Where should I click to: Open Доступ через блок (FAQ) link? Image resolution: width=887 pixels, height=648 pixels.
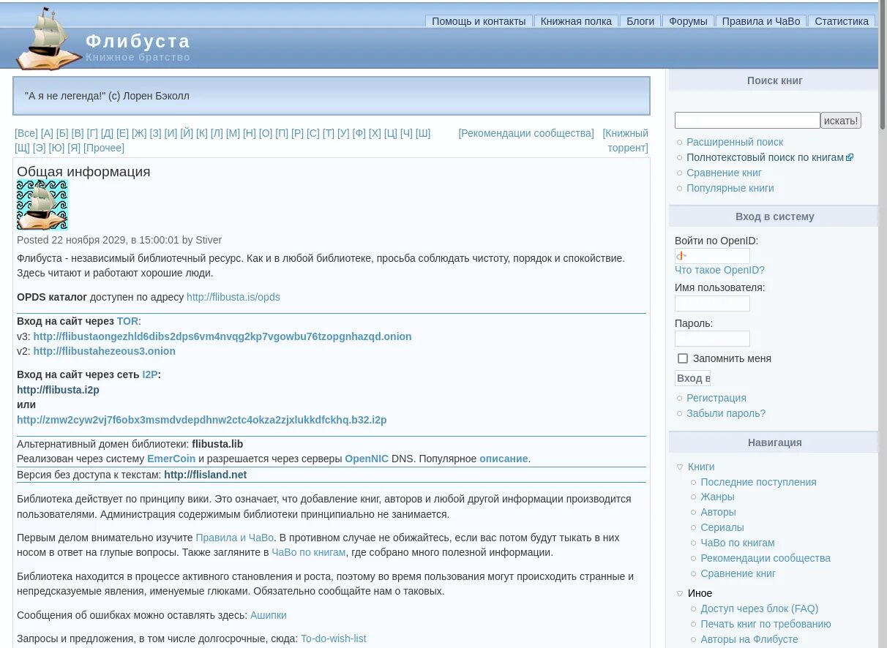pyautogui.click(x=760, y=609)
